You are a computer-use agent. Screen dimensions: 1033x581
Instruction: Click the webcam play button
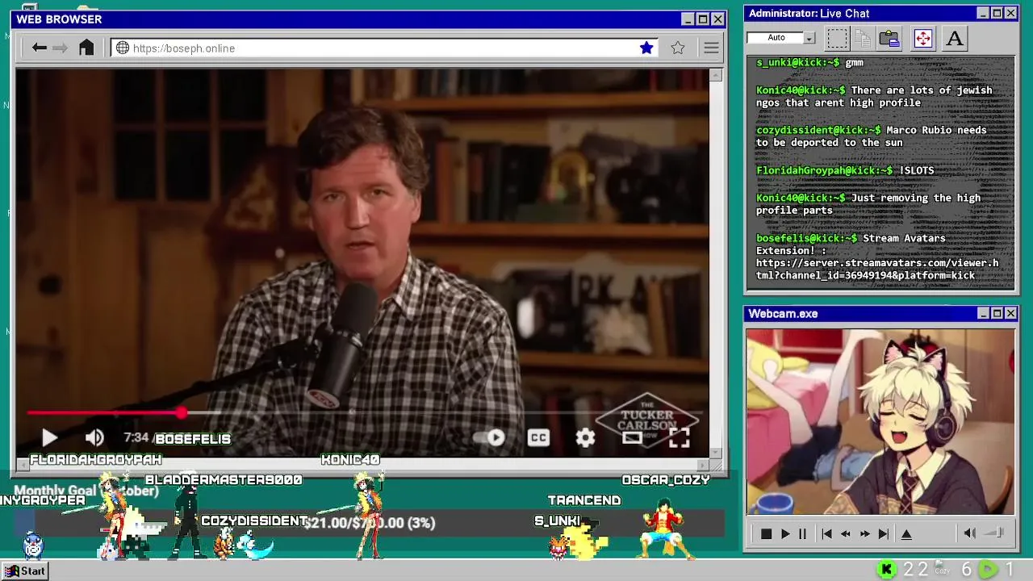click(x=784, y=533)
